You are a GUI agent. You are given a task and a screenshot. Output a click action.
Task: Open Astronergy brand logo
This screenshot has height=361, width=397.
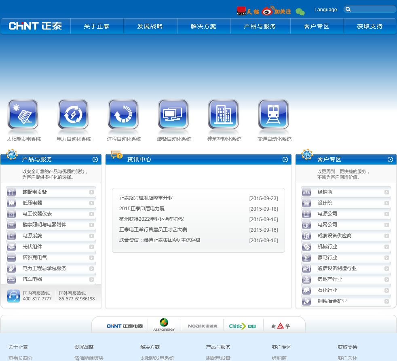[164, 325]
